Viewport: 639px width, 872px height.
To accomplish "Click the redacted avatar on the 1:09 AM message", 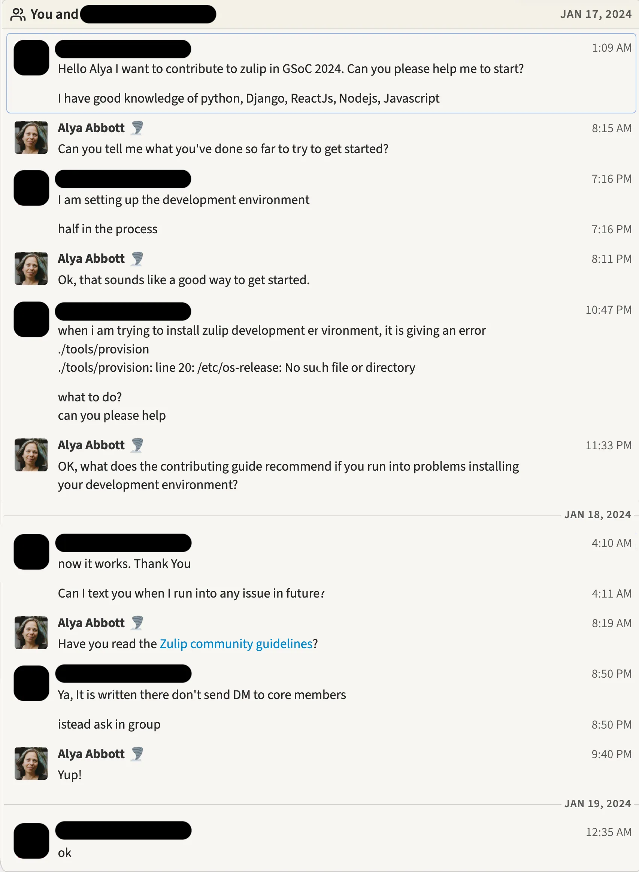I will click(31, 58).
